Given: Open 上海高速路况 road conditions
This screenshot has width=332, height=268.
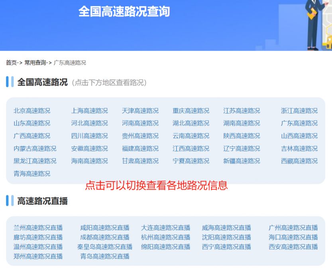Looking at the screenshot, I should click(x=89, y=111).
